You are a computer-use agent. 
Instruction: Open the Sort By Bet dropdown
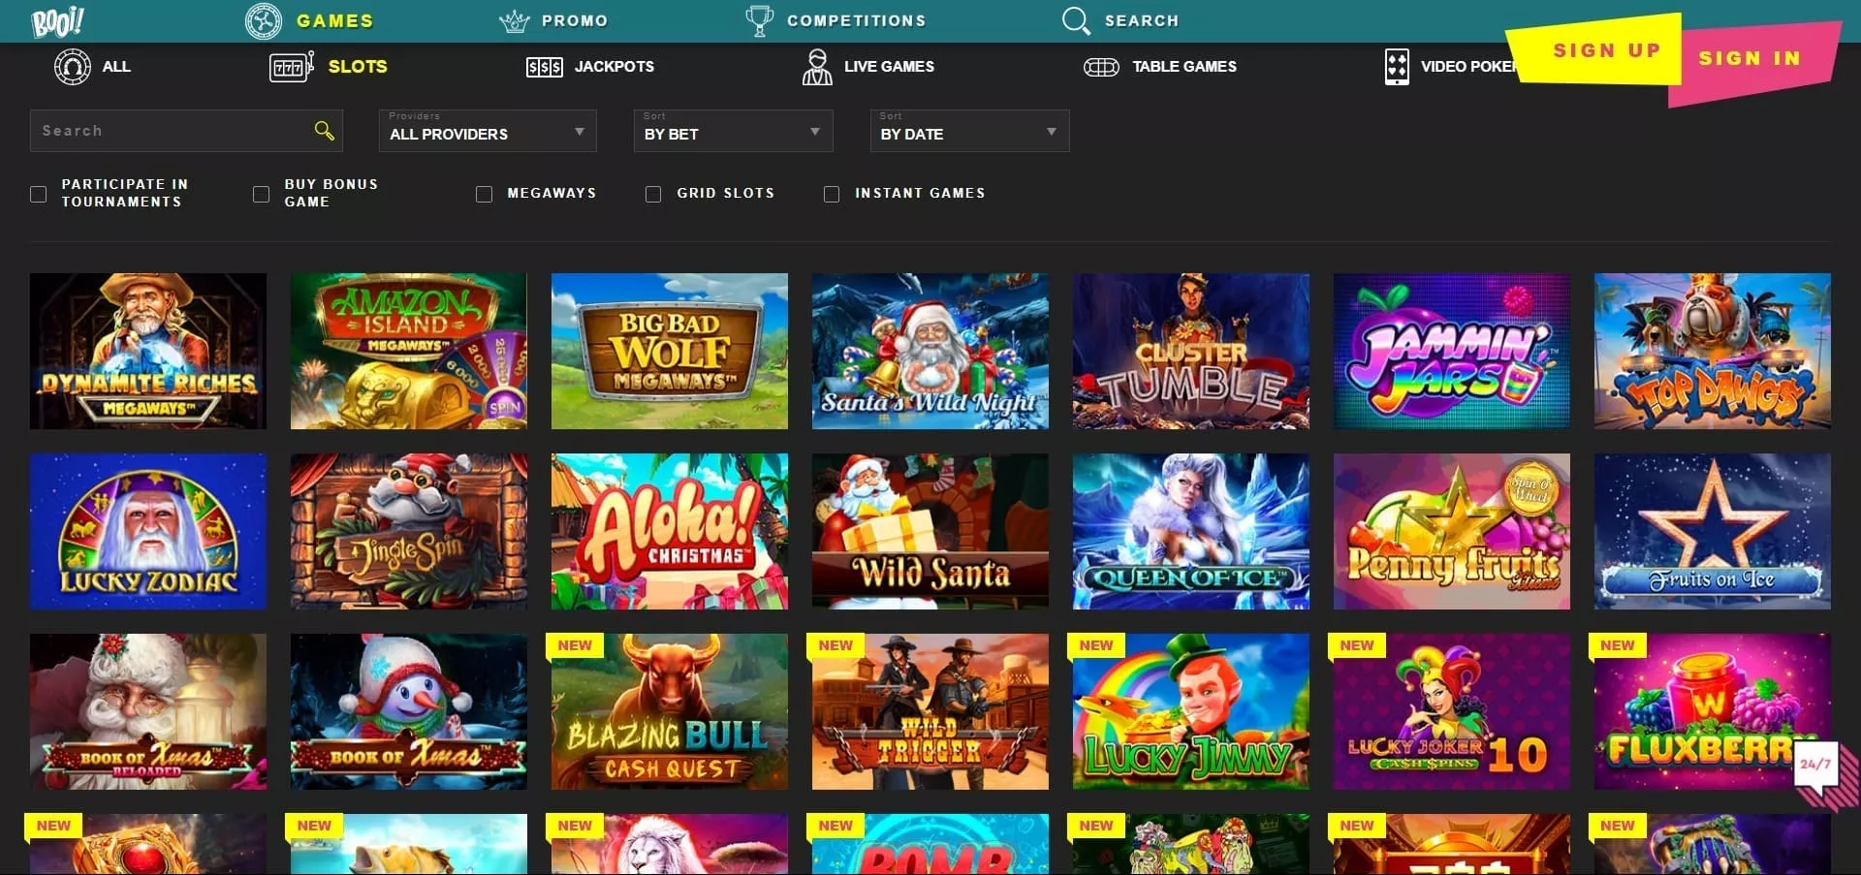[x=734, y=130]
